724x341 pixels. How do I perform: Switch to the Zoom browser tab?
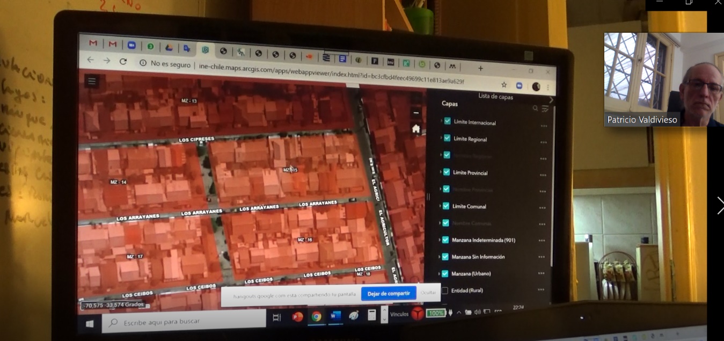coord(131,45)
